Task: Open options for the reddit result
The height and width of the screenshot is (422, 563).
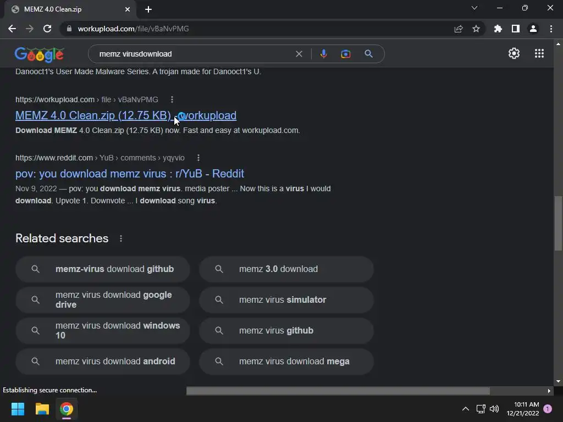Action: (198, 158)
